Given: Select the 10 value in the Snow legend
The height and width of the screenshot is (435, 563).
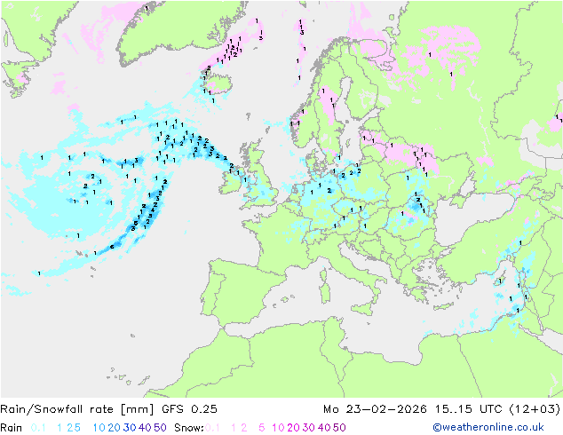Looking at the screenshot, I should click(278, 428).
